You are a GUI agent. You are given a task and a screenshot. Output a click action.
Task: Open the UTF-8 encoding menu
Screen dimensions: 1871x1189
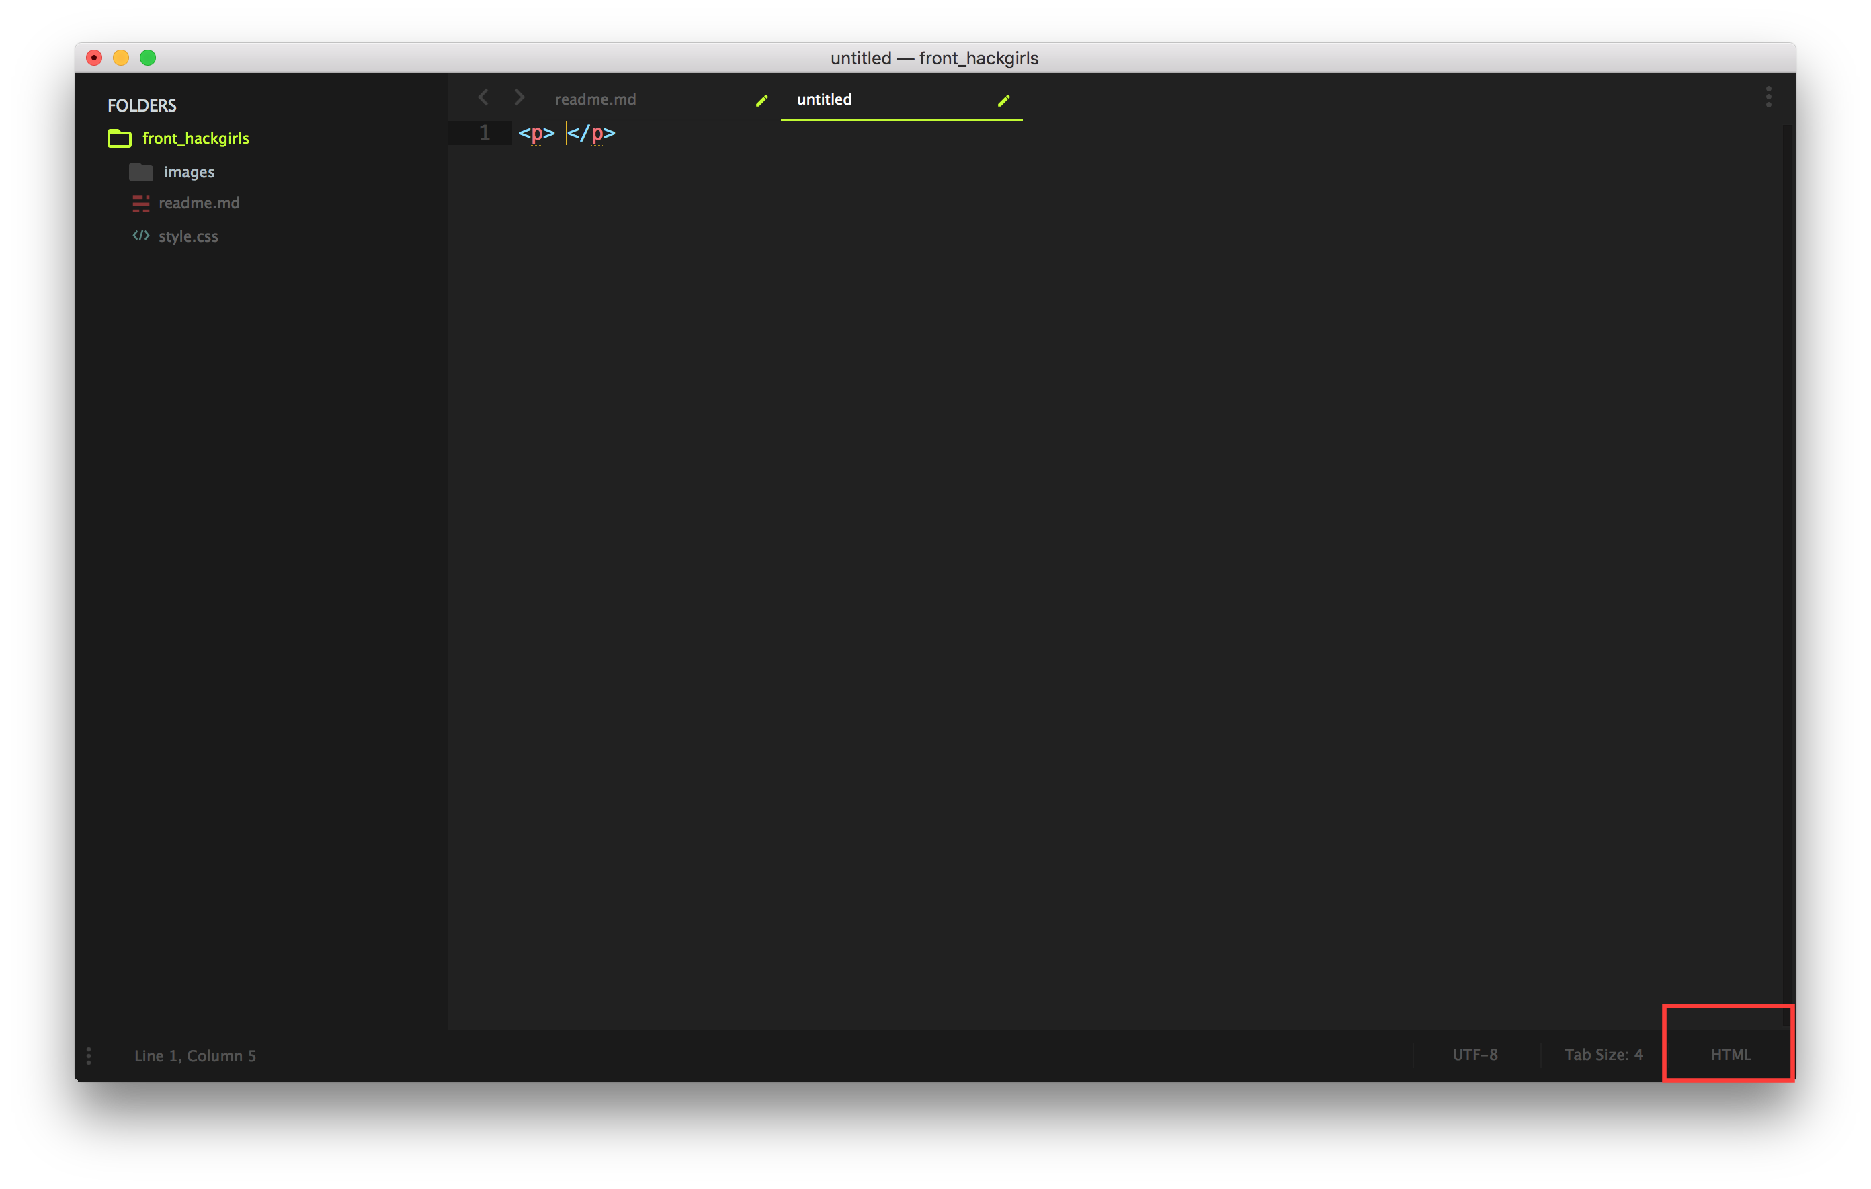[x=1474, y=1054]
